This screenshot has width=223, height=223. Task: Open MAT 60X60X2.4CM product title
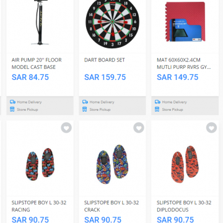click(x=184, y=63)
